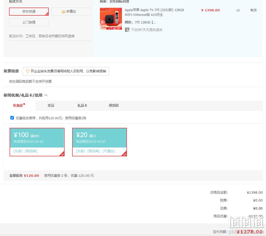Uncheck 优惠组合推荐 checkbox
The image size is (266, 236).
coord(12,118)
